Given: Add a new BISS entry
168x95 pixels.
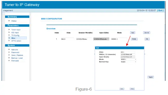Looking at the screenshot, I should [133, 33].
